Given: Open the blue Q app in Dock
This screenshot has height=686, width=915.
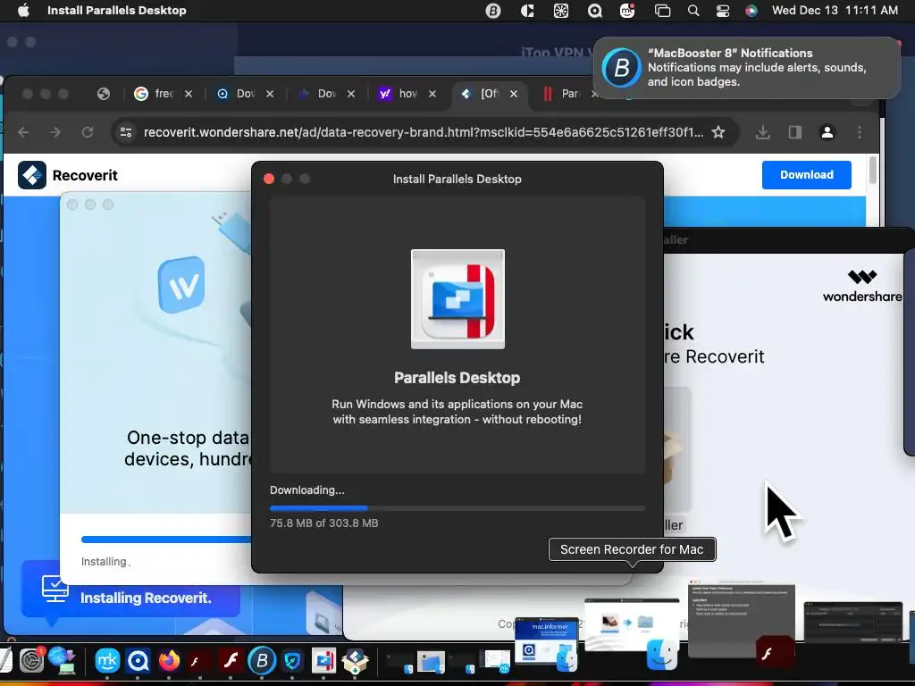Looking at the screenshot, I should (139, 661).
